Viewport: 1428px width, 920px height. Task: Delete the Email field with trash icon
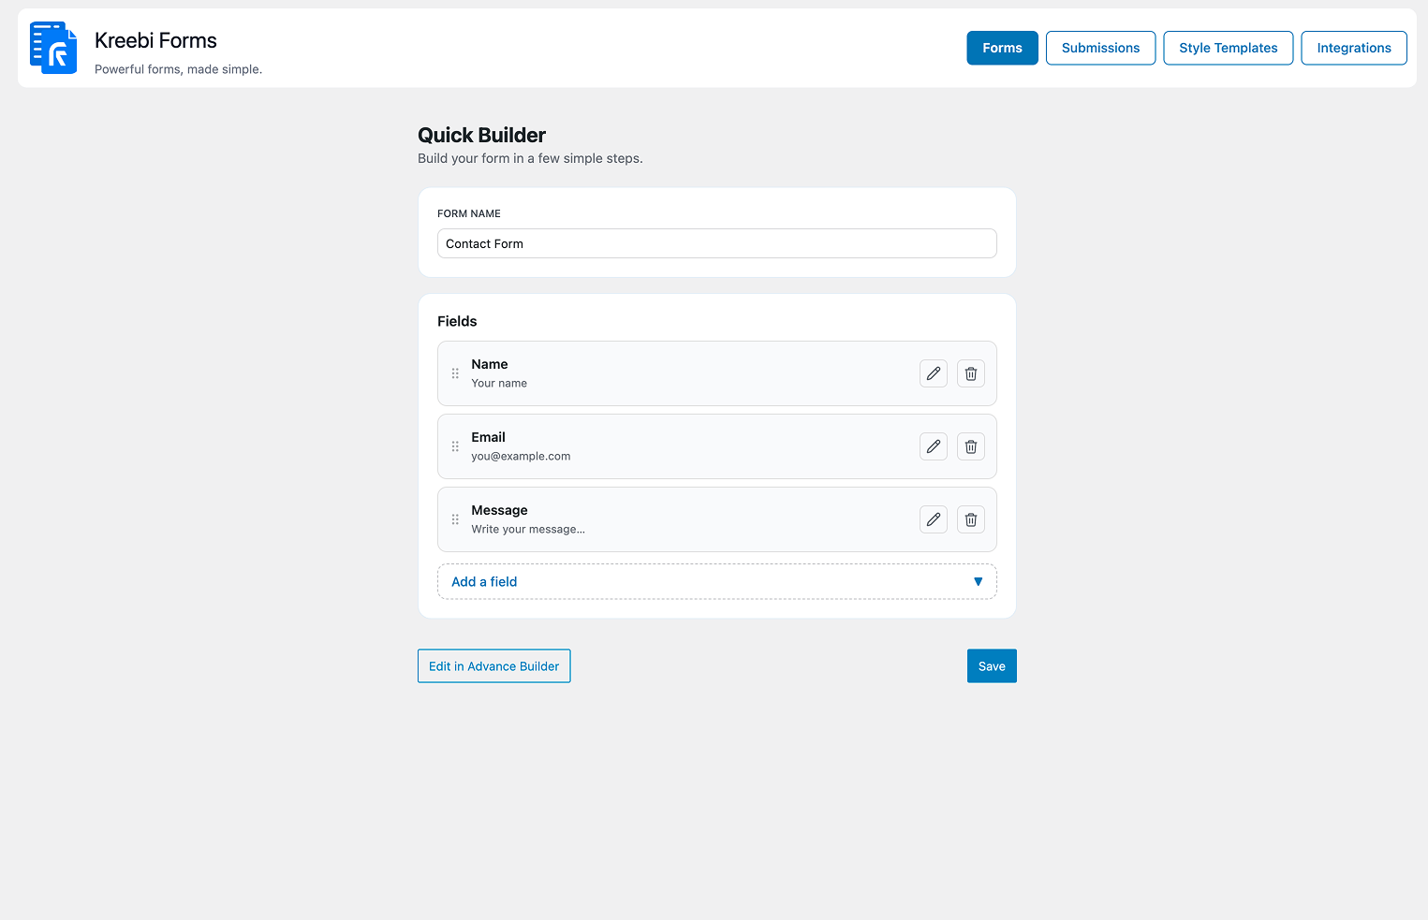click(970, 445)
